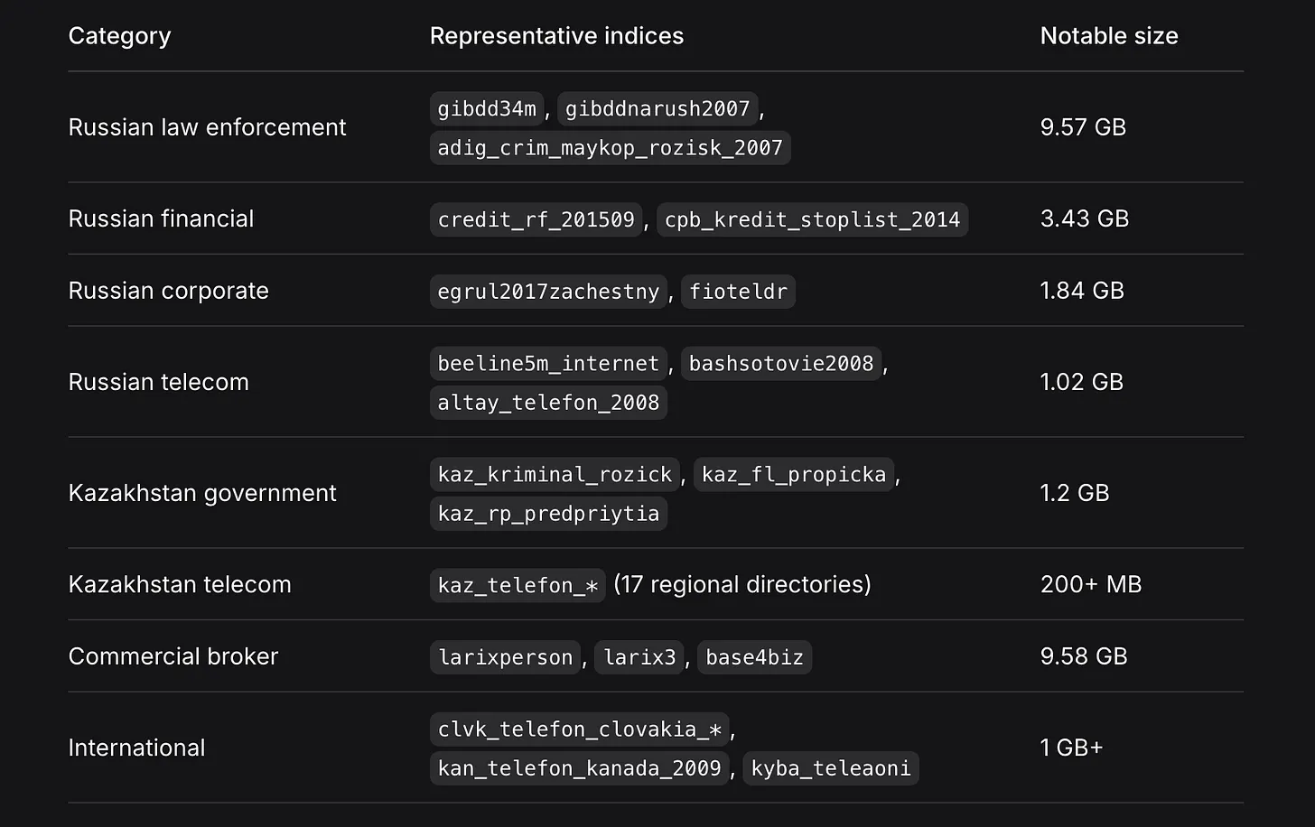Click the beeline5m_internet tag
This screenshot has width=1315, height=827.
[548, 364]
